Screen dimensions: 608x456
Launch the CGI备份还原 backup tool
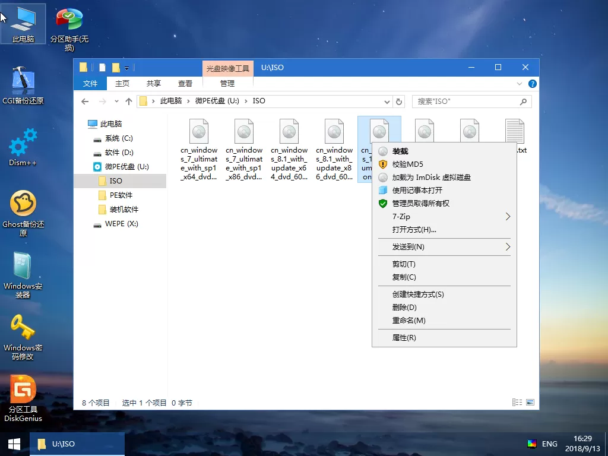23,83
